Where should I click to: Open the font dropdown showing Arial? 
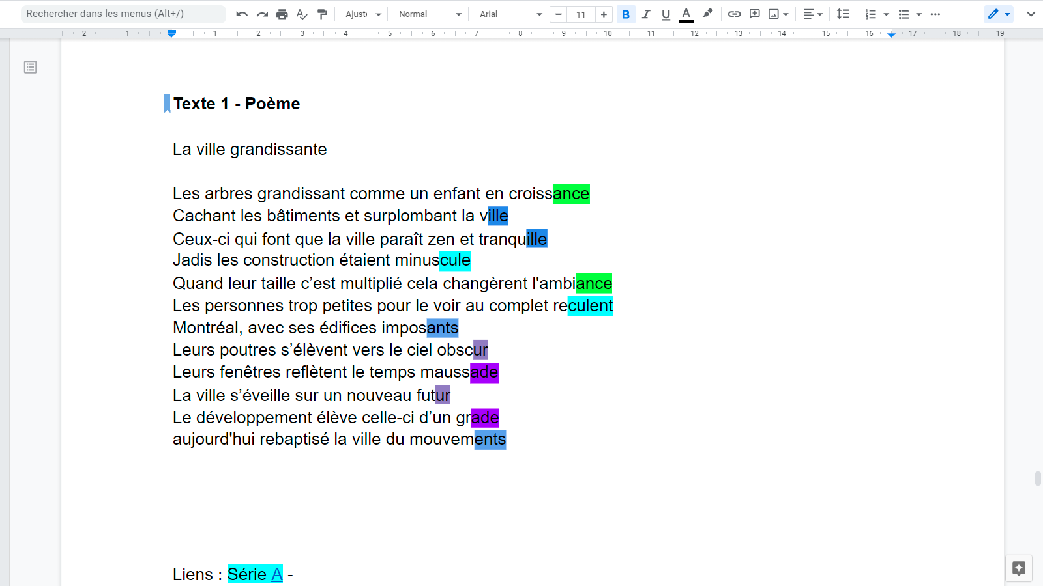[510, 14]
